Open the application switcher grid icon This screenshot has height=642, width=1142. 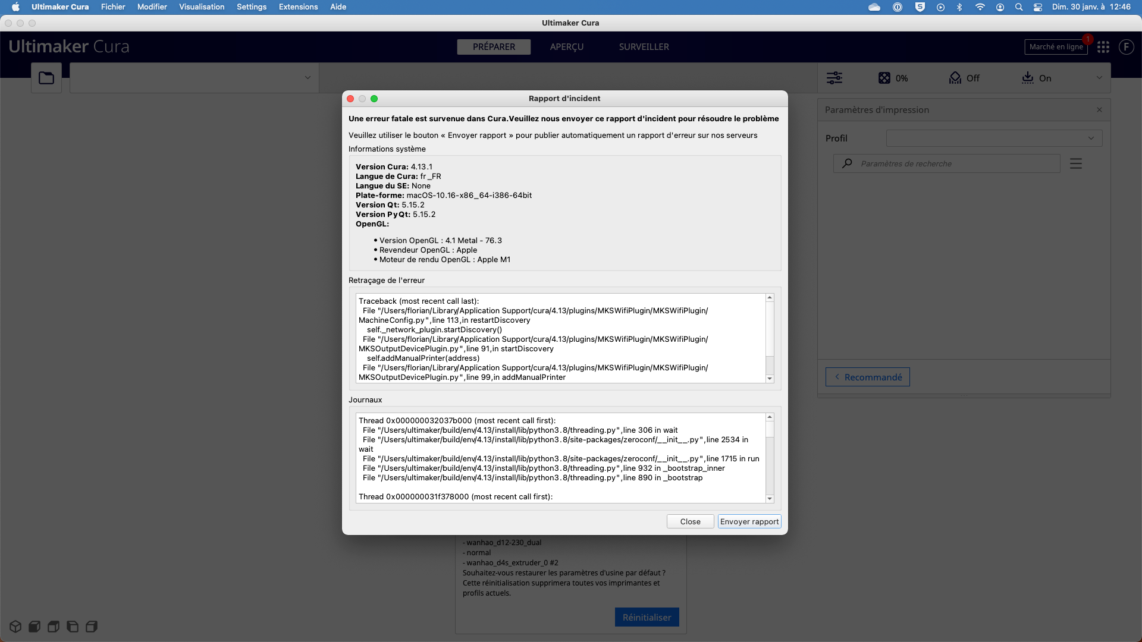pos(1103,47)
